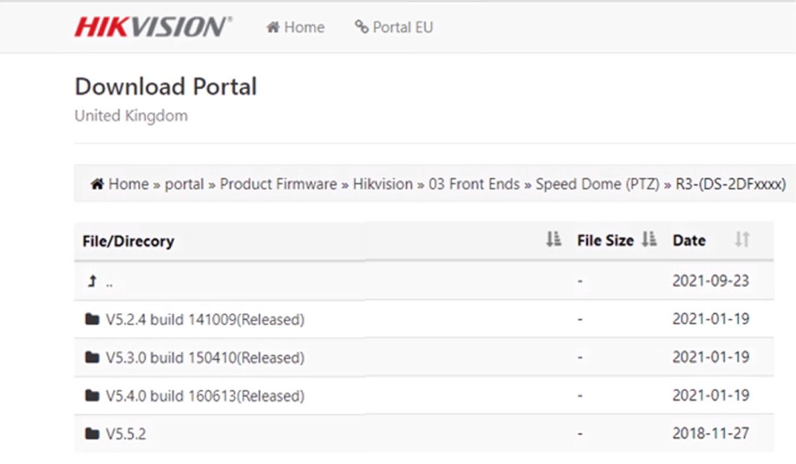Sort by File Size icon
Image resolution: width=796 pixels, height=464 pixels.
tap(650, 240)
